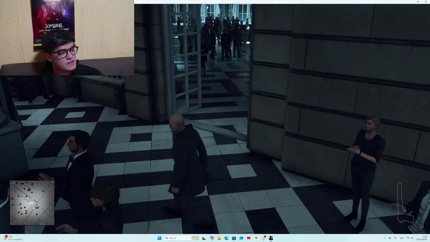Image resolution: width=430 pixels, height=242 pixels.
Task: Click the red target marker atop the minimap
Action: [27, 182]
